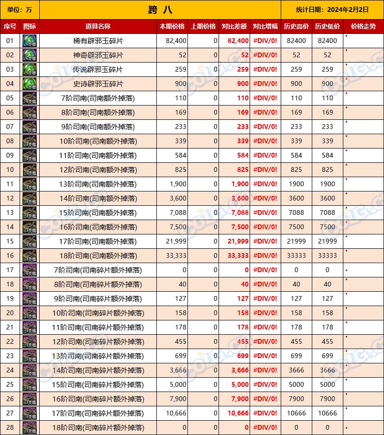
Task: Click the 上期价格 column header
Action: coord(203,26)
